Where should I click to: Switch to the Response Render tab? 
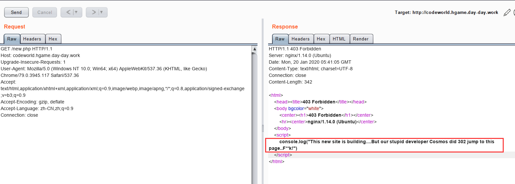361,39
